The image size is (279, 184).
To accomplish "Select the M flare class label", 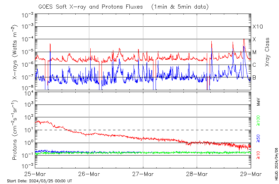I will click(x=255, y=52).
